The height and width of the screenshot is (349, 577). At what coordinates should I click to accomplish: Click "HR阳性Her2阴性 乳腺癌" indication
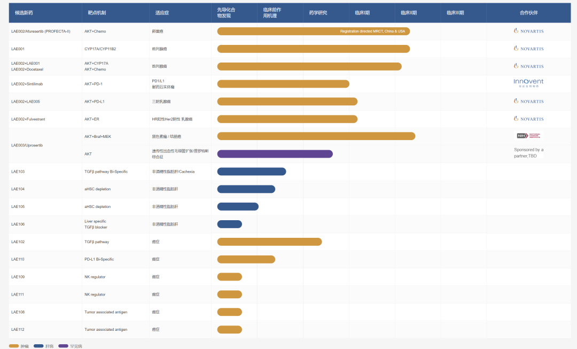coord(172,119)
